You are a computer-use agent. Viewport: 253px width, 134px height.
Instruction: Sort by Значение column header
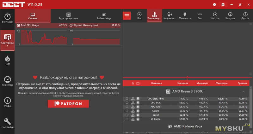(183, 83)
